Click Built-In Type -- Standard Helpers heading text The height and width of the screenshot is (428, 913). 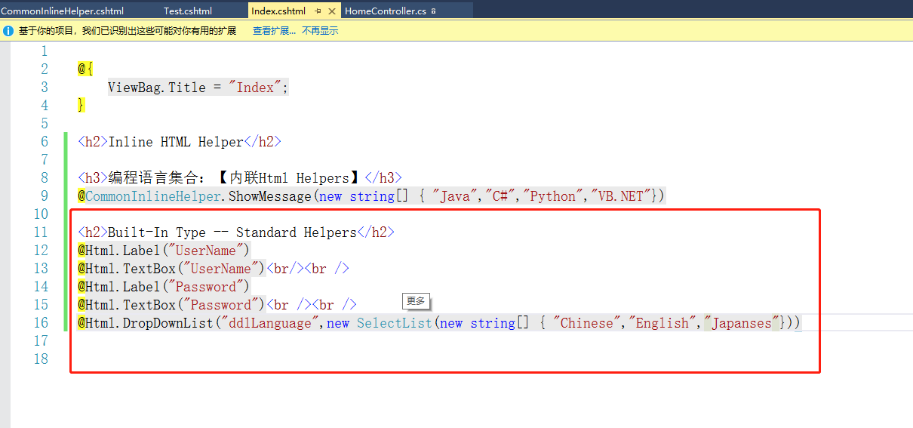(232, 232)
